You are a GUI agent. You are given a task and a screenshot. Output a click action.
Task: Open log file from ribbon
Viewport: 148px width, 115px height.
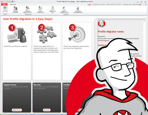pyautogui.click(x=52, y=10)
